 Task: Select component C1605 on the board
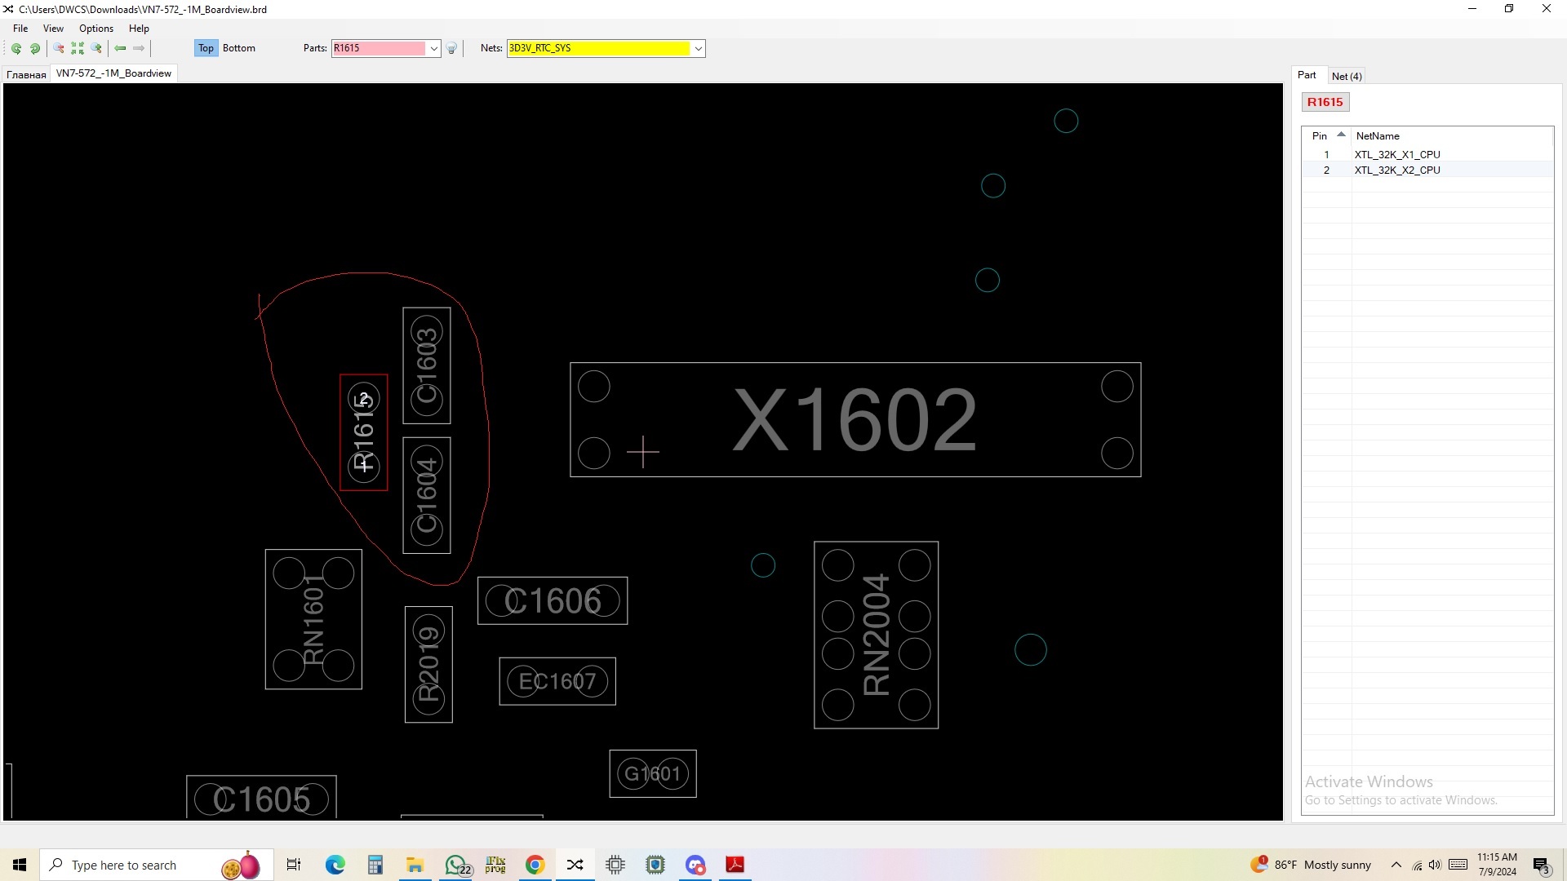(261, 798)
